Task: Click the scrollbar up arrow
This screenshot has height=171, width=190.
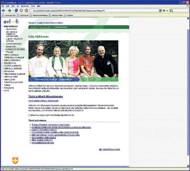Action: click(188, 19)
